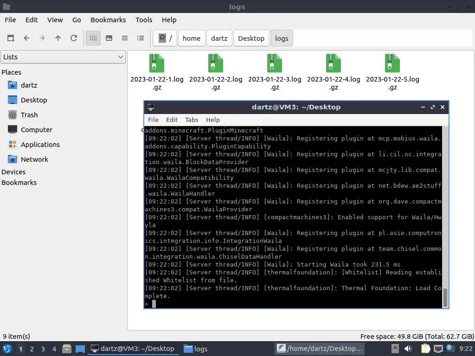
Task: Go to the parent folder with the up arrow
Action: point(58,38)
